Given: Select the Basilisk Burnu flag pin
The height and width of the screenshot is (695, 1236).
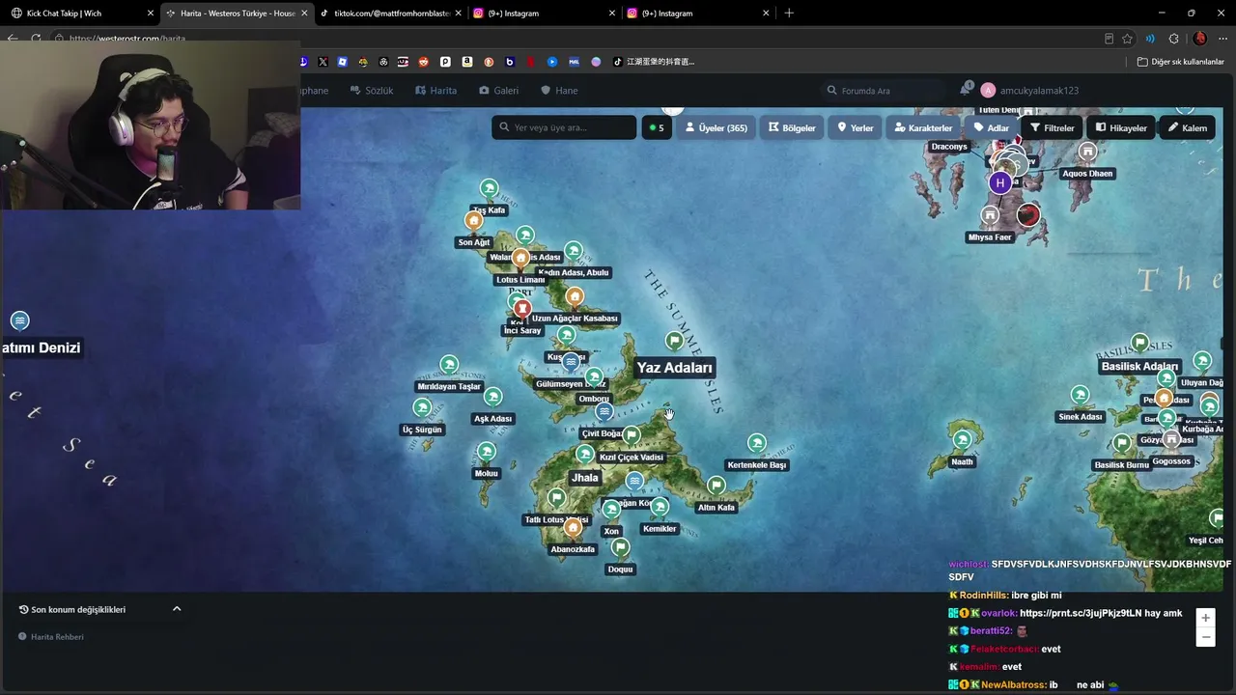Looking at the screenshot, I should [x=1121, y=444].
